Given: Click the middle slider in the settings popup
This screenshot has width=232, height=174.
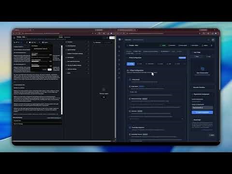Looking at the screenshot, I should pyautogui.click(x=40, y=61).
